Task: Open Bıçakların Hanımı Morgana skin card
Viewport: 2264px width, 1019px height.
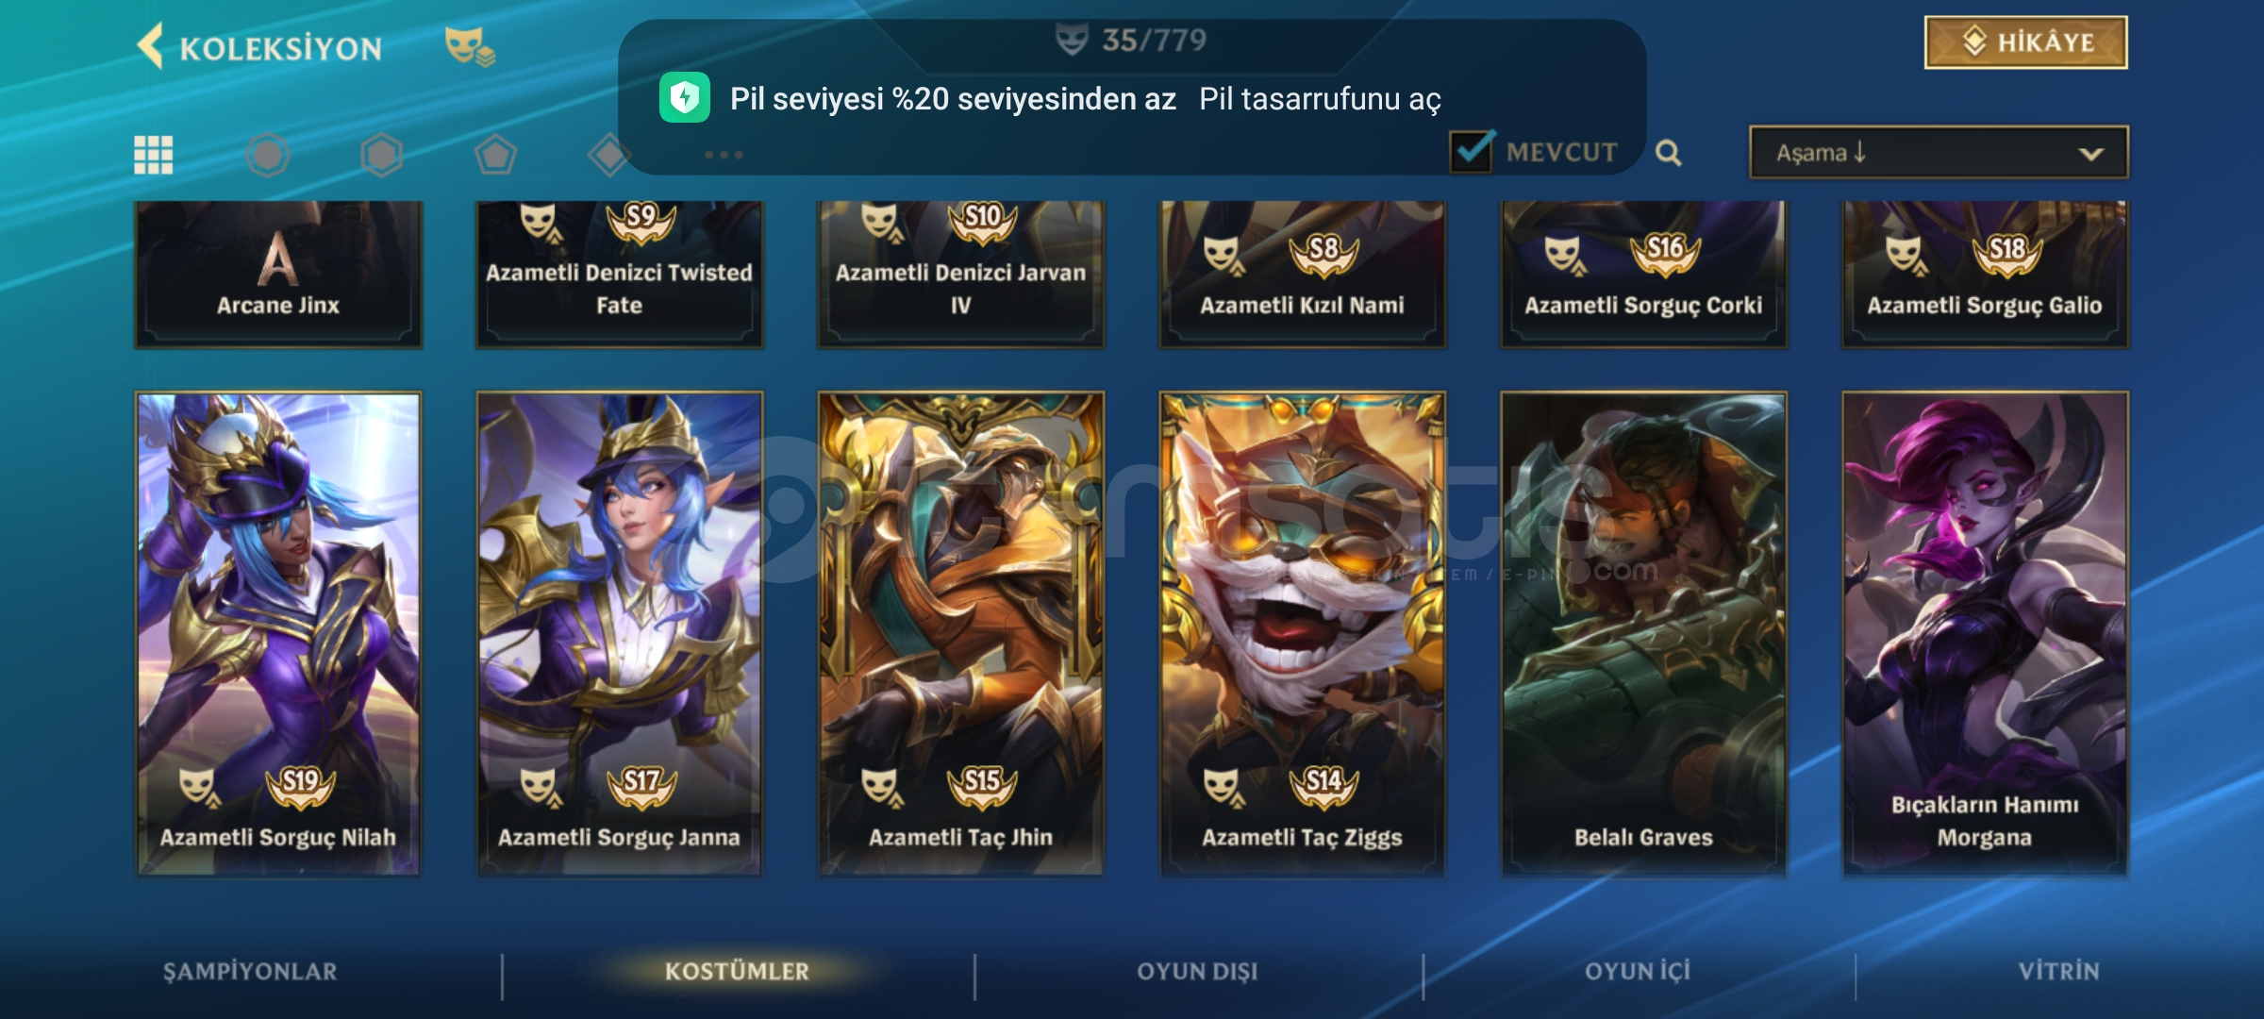Action: (1985, 634)
